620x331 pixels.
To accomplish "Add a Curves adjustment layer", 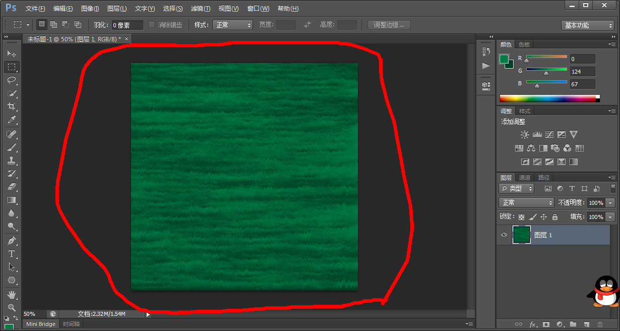I will 549,135.
